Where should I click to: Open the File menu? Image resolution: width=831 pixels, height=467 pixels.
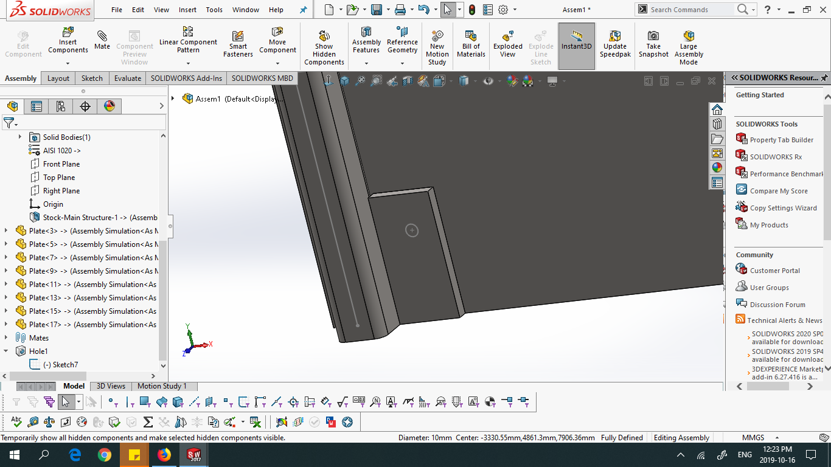(117, 10)
